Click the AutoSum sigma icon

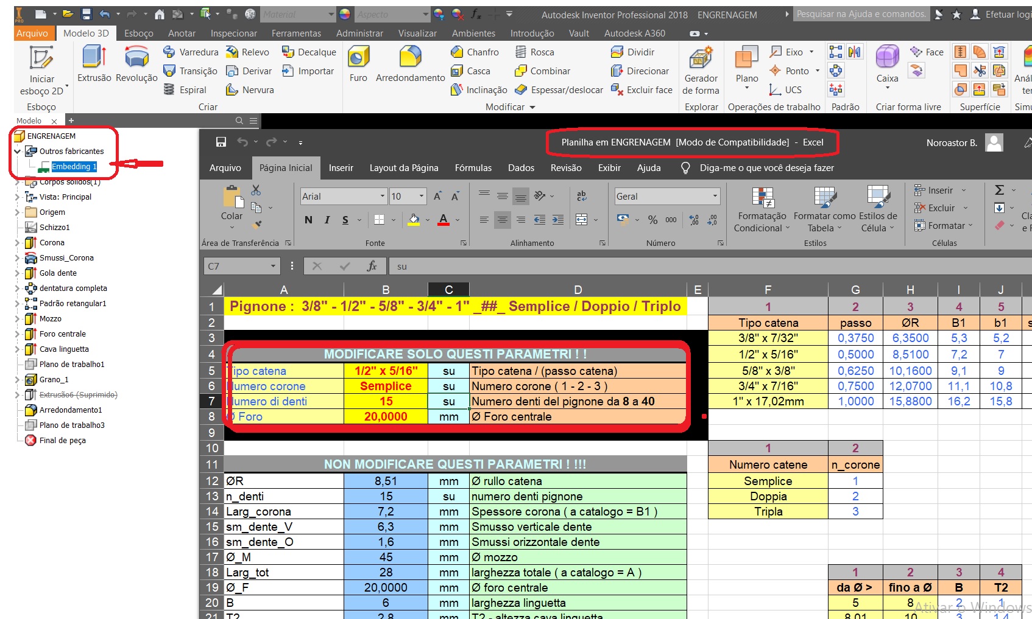click(999, 191)
